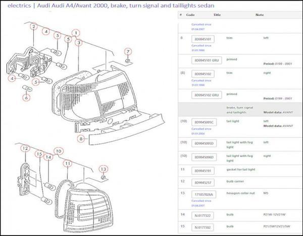This screenshot has width=303, height=236.
Task: Click callout number 7 in the diagram
Action: click(128, 51)
